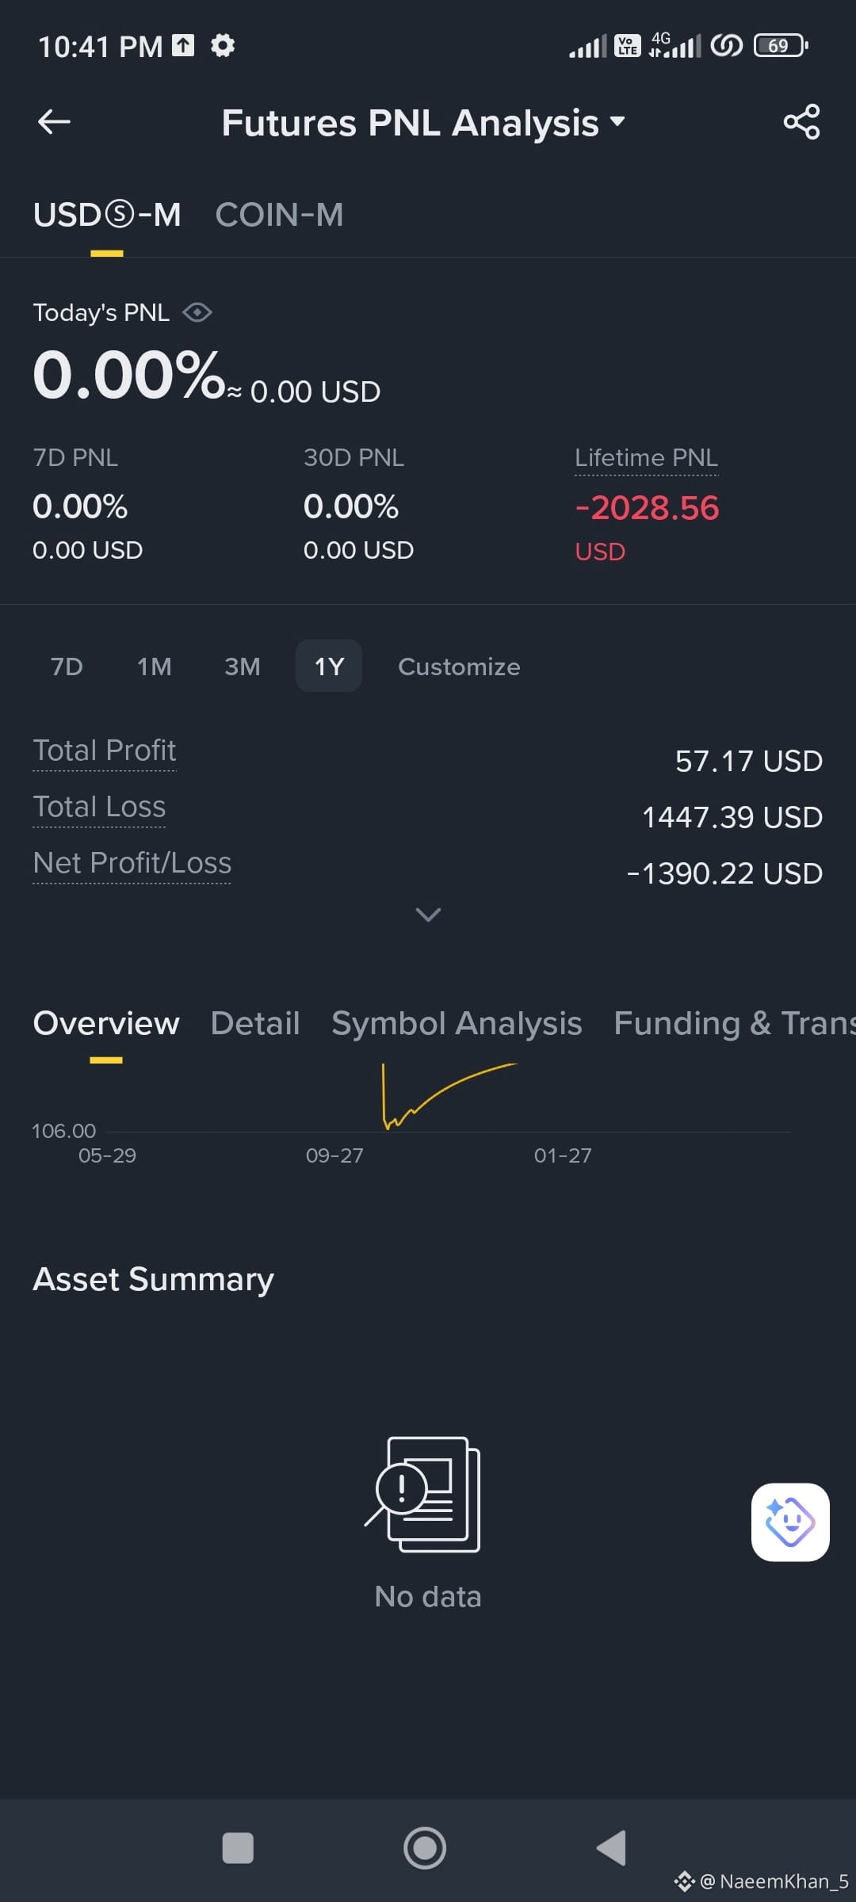This screenshot has height=1902, width=856.
Task: Select the 7D time range
Action: 67,666
